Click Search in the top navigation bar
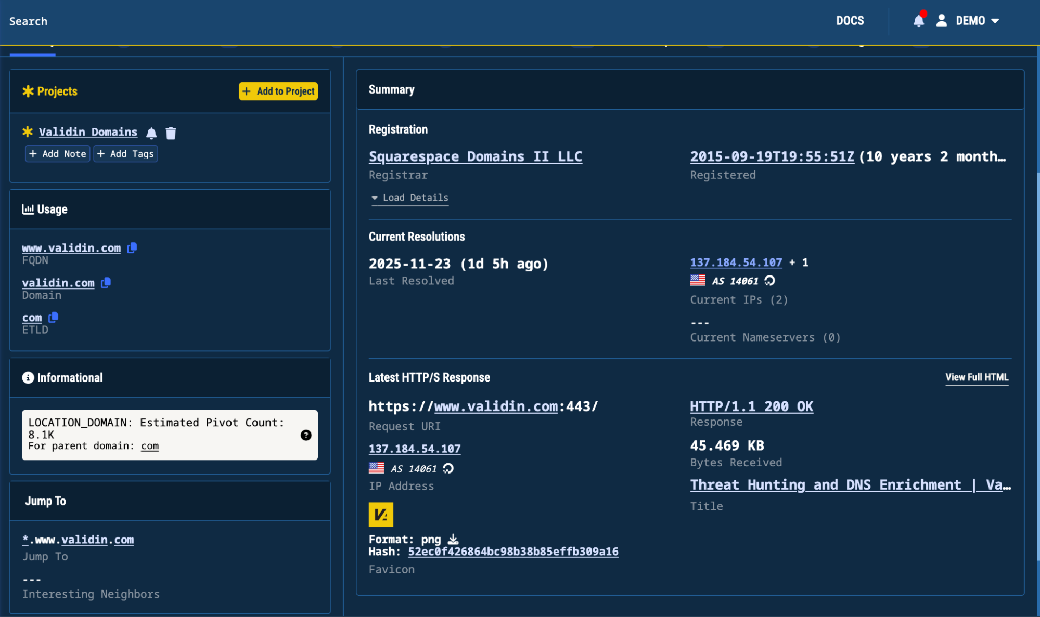The height and width of the screenshot is (617, 1040). click(28, 21)
